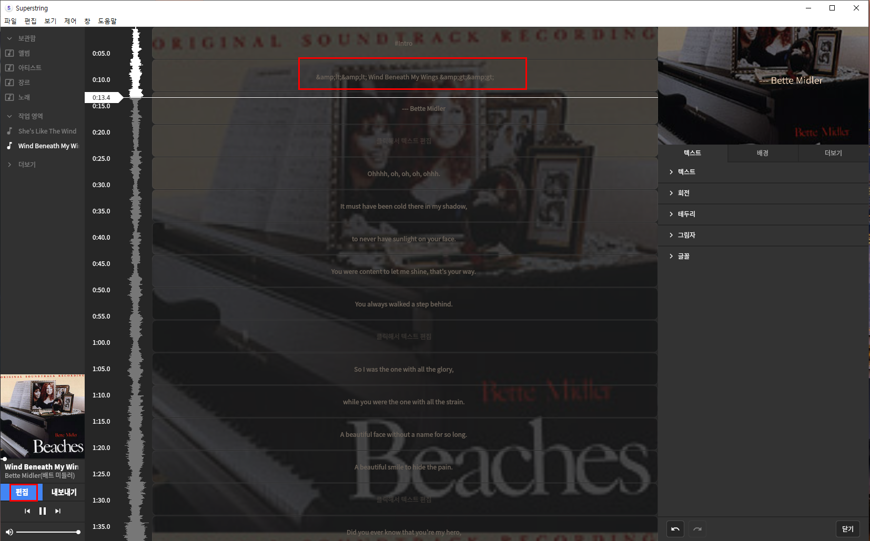Viewport: 870px width, 541px height.
Task: Click the Superstring app icon in title bar
Action: [9, 8]
